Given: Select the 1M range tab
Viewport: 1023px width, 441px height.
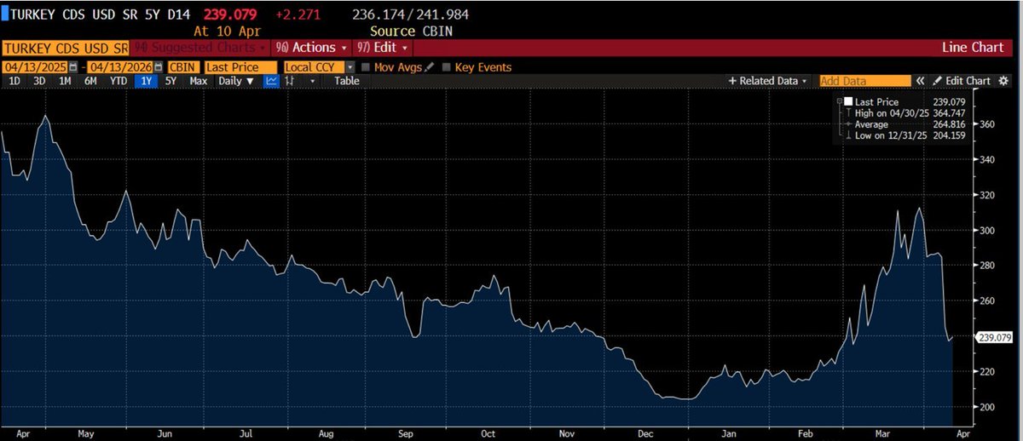Looking at the screenshot, I should tap(65, 81).
